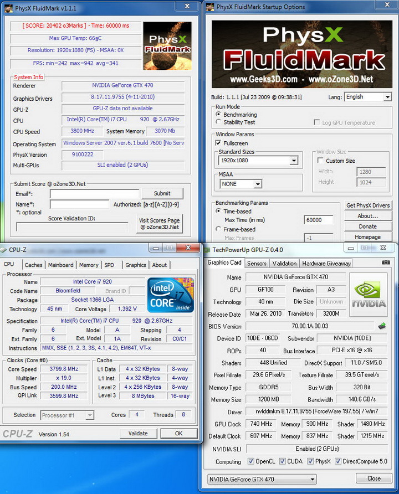Image resolution: width=399 pixels, height=494 pixels.
Task: Click the Submit score button
Action: [x=162, y=193]
